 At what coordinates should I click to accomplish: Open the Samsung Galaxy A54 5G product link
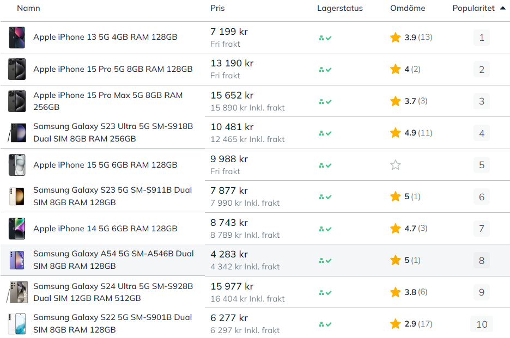[113, 260]
